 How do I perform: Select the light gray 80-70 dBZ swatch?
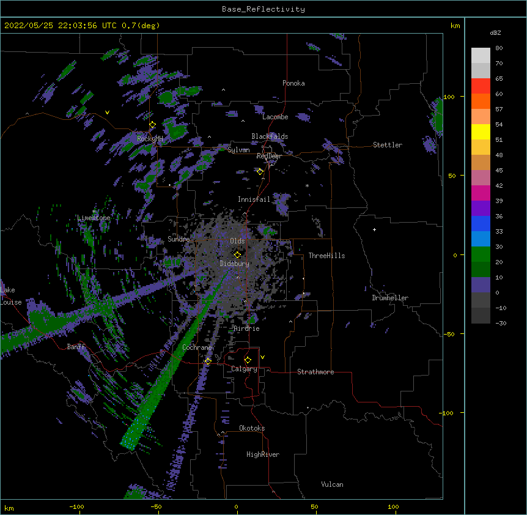click(x=481, y=56)
